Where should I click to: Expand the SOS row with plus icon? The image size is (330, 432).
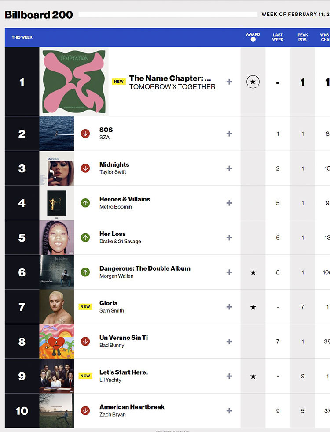tap(229, 134)
